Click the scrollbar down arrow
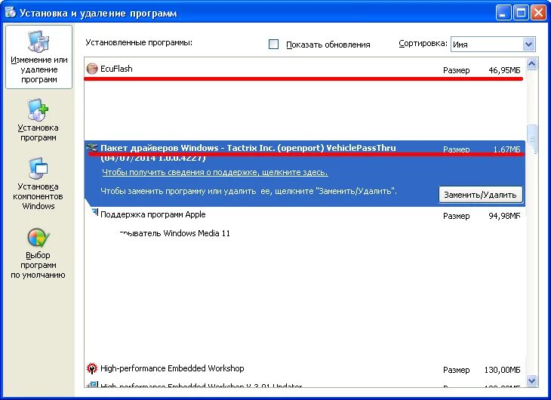The height and width of the screenshot is (400, 551). 531,380
